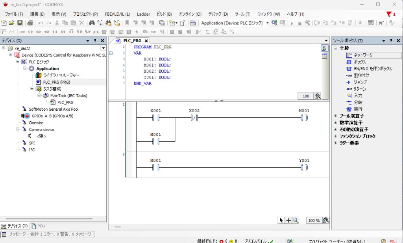
Task: Click the Login gear icon beside the Application dropdown
Action: (x=274, y=23)
